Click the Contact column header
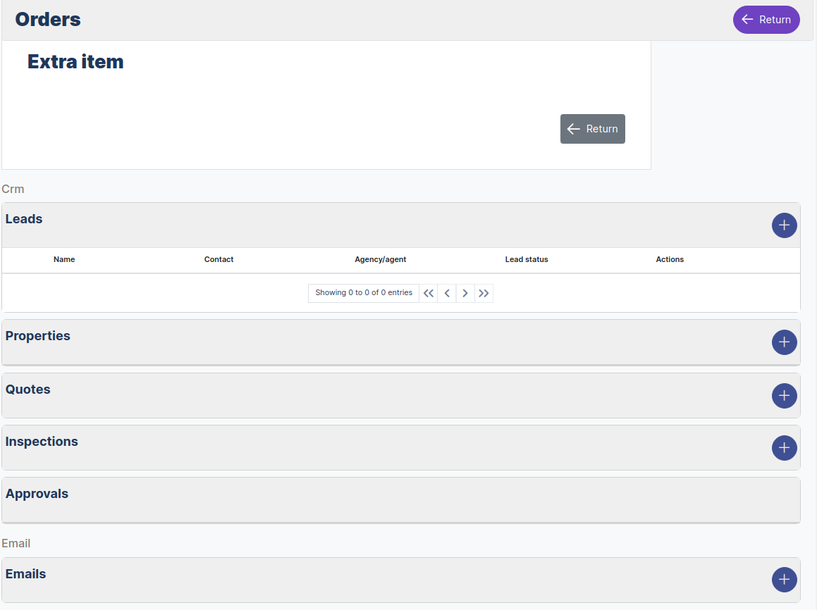817x610 pixels. pos(219,259)
